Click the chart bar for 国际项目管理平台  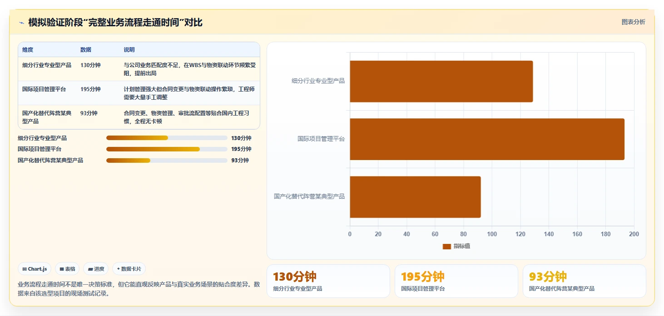487,139
